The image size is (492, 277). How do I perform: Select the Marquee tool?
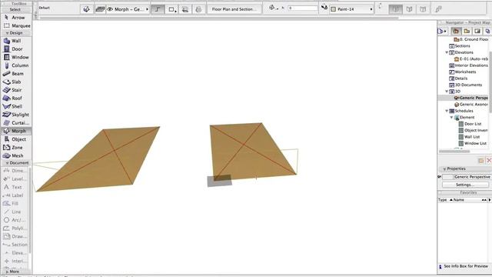(x=15, y=25)
